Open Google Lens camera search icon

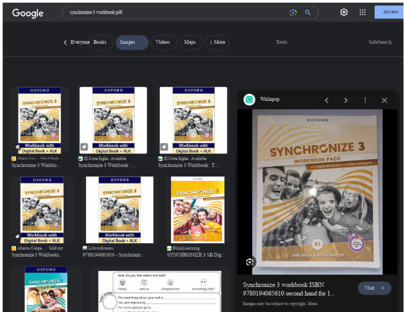tap(293, 13)
